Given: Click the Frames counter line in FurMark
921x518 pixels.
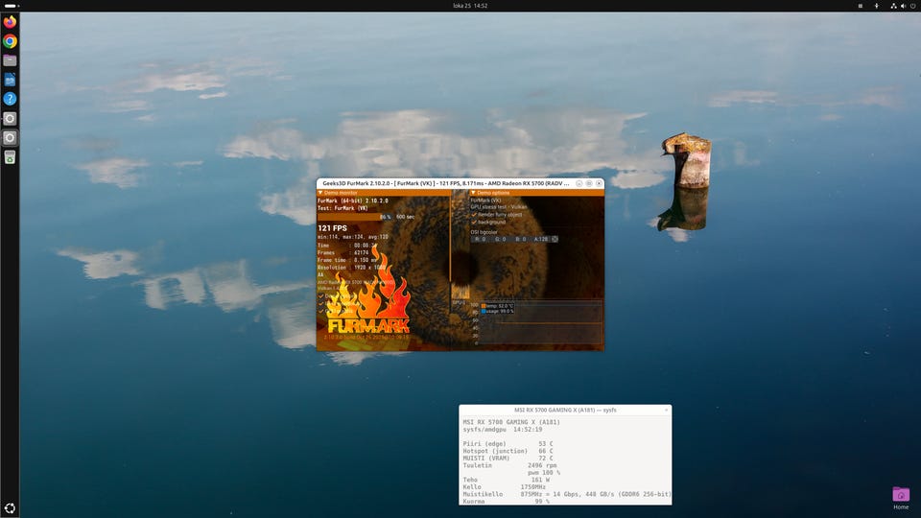Looking at the screenshot, I should coord(343,252).
